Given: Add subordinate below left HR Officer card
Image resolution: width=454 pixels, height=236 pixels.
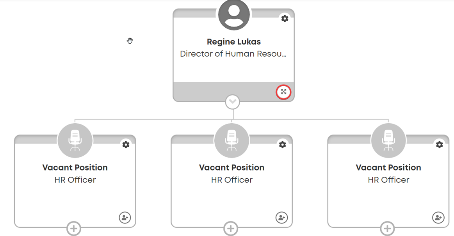Looking at the screenshot, I should point(74,229).
